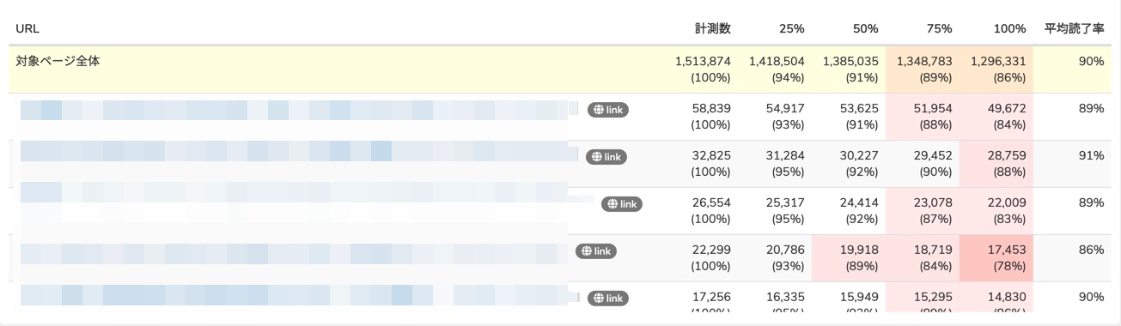Sort by 平均読了率 column header
Viewport: 1121px width, 326px height.
(x=1075, y=28)
